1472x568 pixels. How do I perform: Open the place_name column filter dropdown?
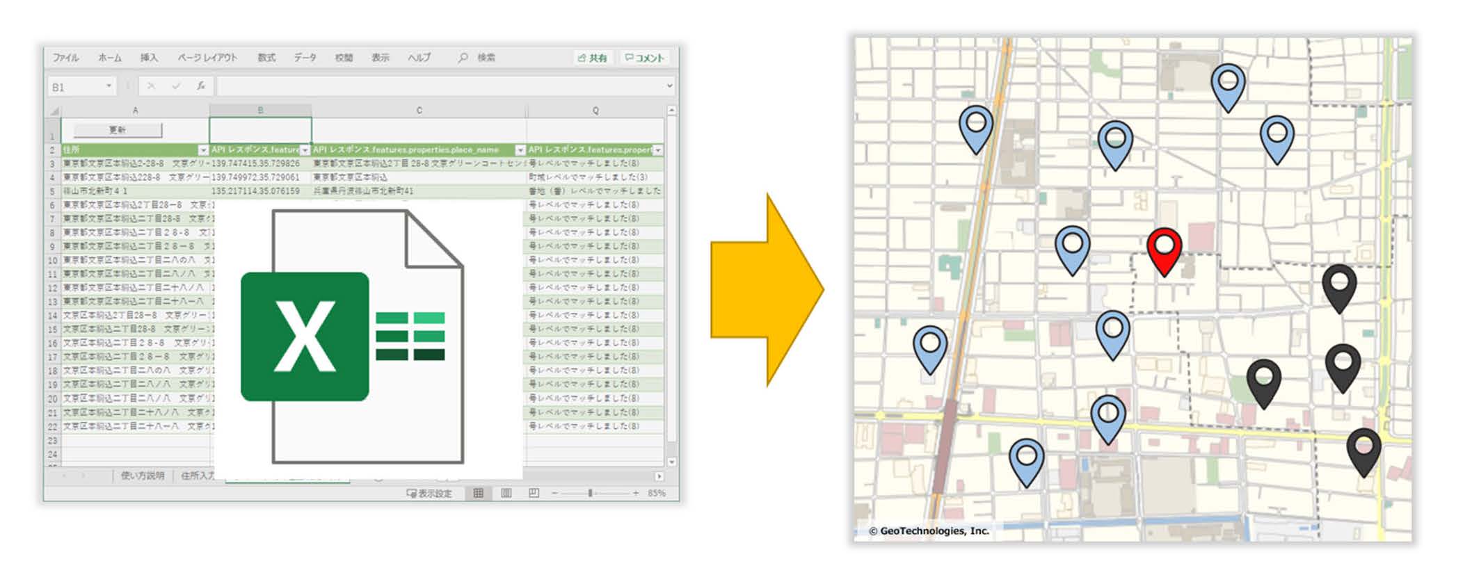pyautogui.click(x=520, y=150)
